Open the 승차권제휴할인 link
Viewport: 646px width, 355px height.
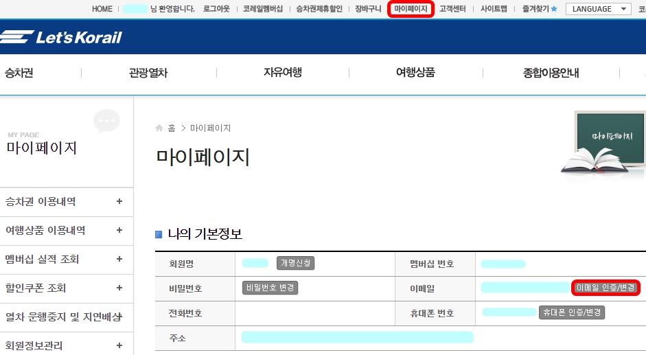319,9
